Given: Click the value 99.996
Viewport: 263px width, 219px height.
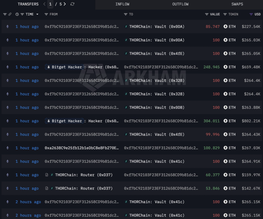Looking at the screenshot, I should [212, 134].
